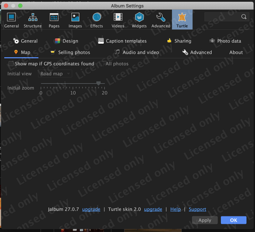Click the magnifier icon in search box

244,17
